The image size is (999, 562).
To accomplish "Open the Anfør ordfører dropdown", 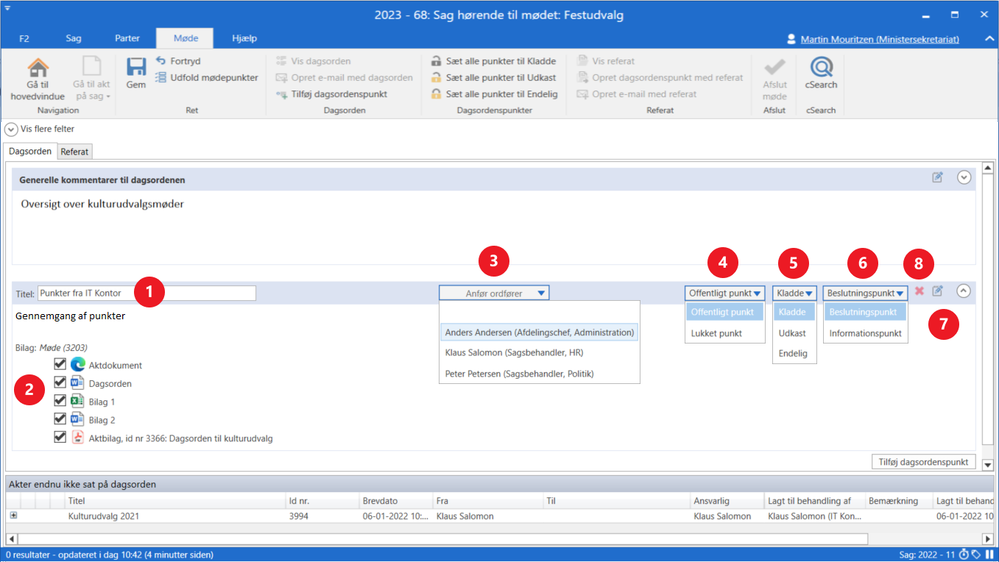I will 494,293.
